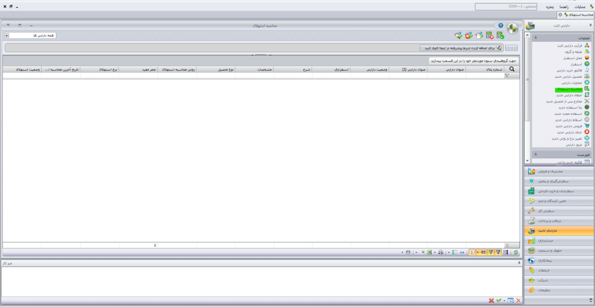This screenshot has height=307, width=595.
Task: Click the green arrow icon at toolbar's left end
Action: tap(458, 35)
